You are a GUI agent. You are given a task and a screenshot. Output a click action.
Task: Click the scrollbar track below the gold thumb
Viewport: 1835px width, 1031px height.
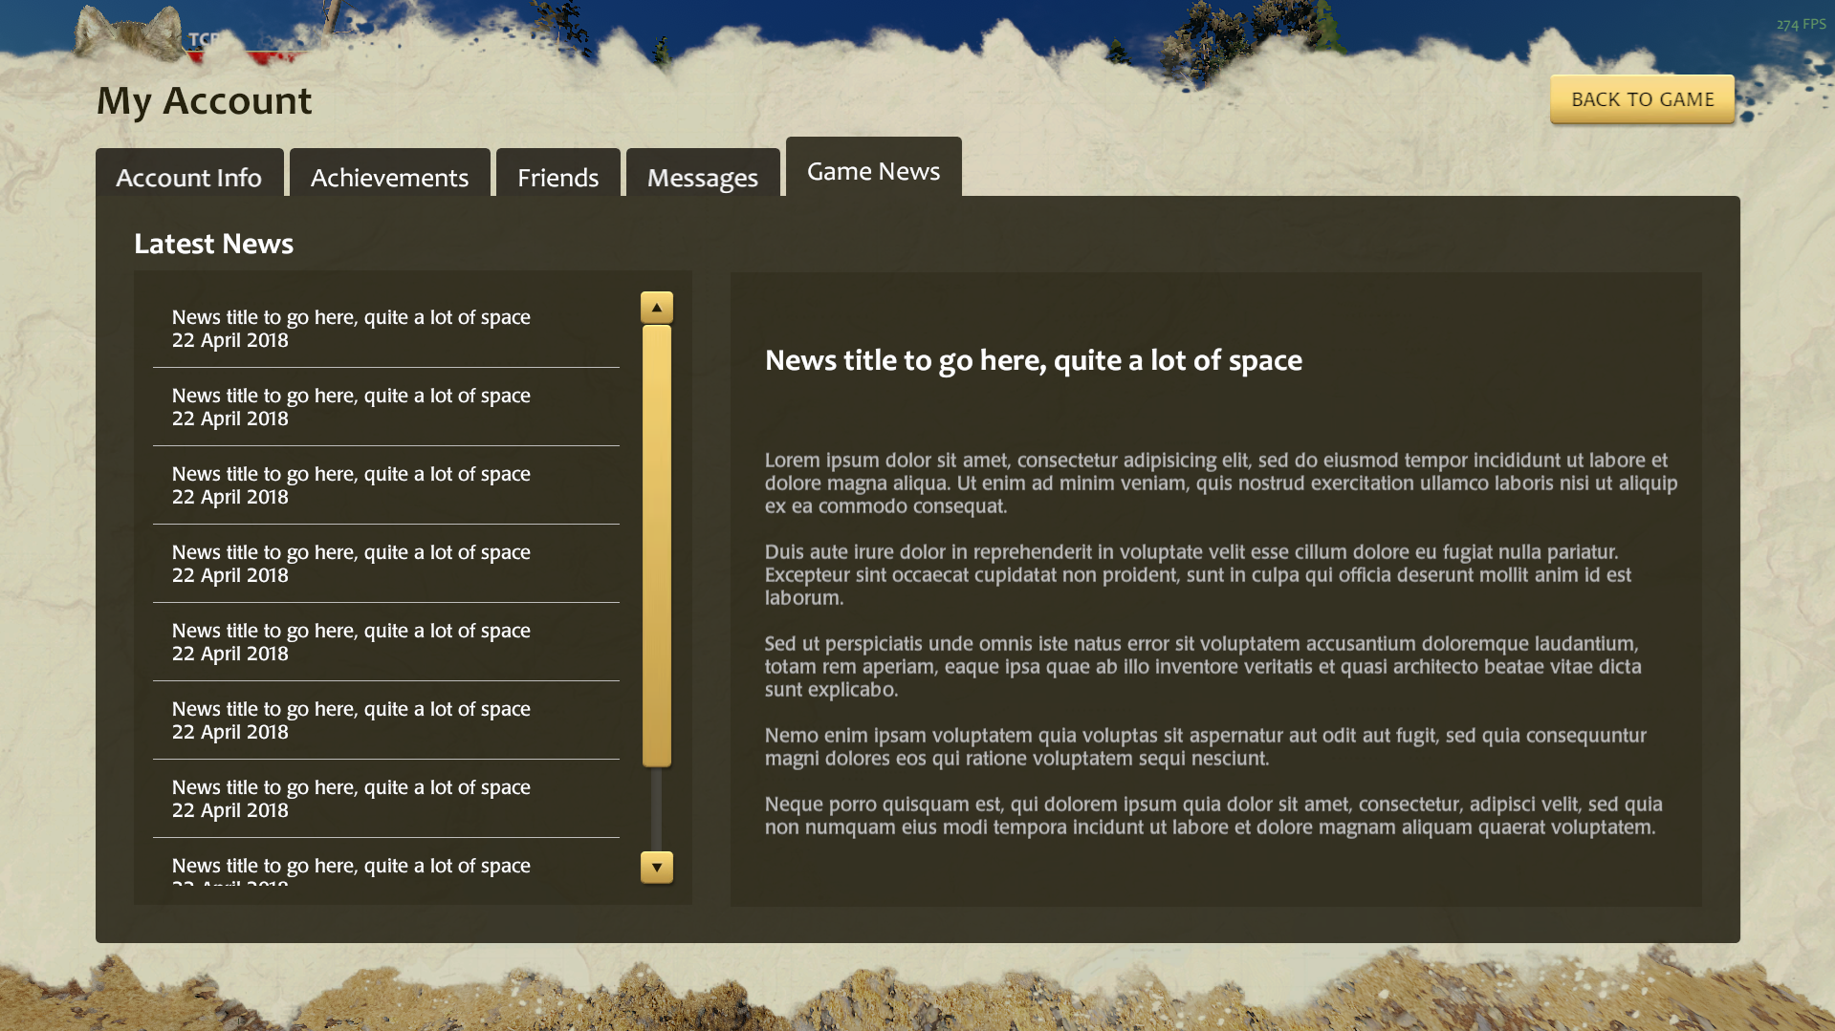(x=656, y=808)
